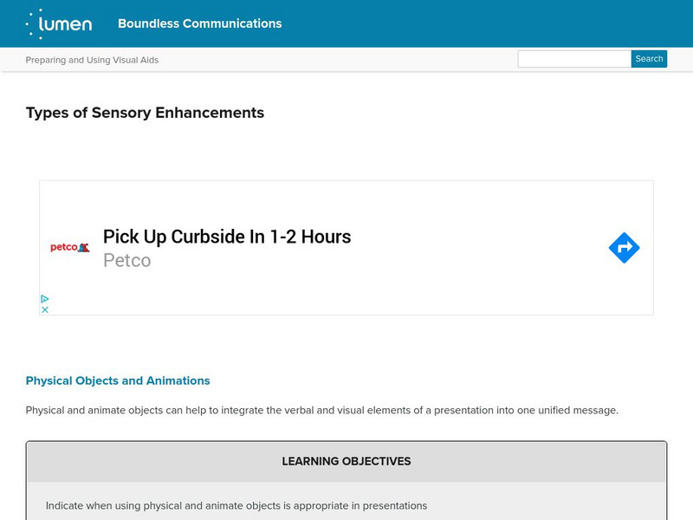Viewport: 693px width, 520px height.
Task: Click the Lumen logo in the header
Action: pos(59,24)
